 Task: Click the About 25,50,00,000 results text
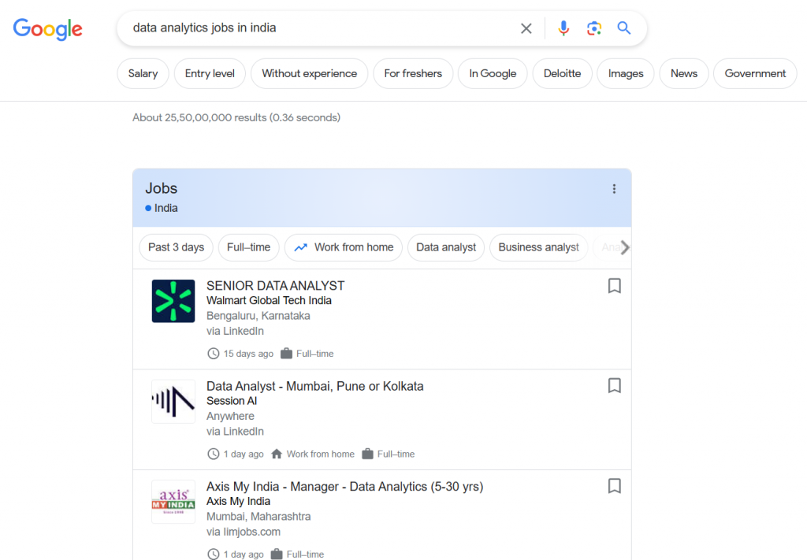[236, 118]
